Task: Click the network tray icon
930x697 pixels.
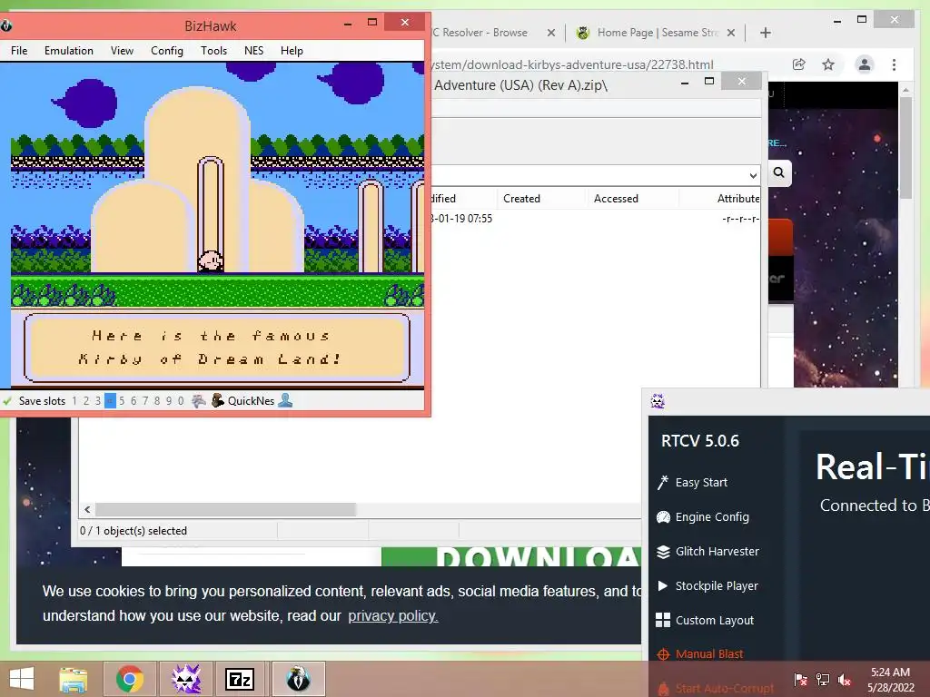Action: click(823, 680)
